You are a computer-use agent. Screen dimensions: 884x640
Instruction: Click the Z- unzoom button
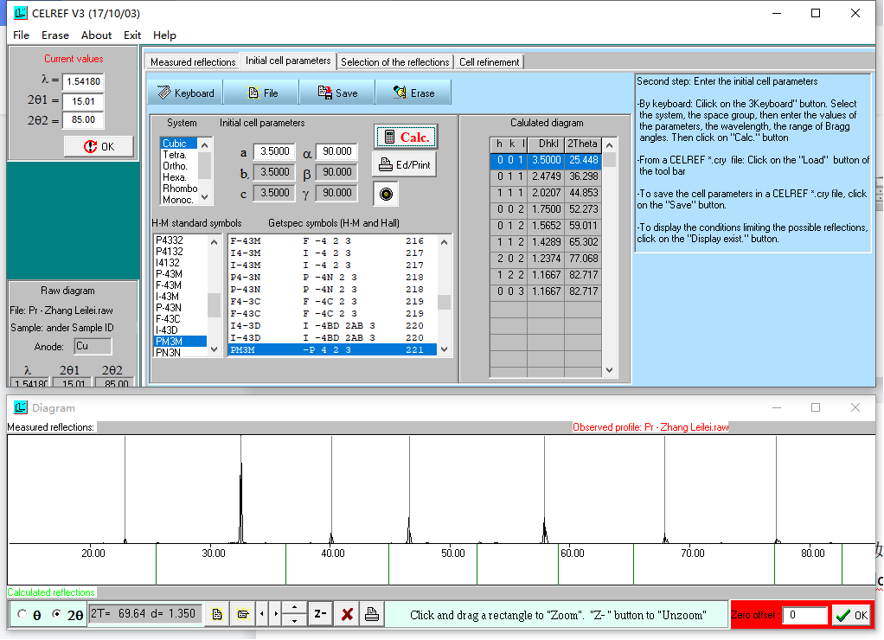pos(320,614)
